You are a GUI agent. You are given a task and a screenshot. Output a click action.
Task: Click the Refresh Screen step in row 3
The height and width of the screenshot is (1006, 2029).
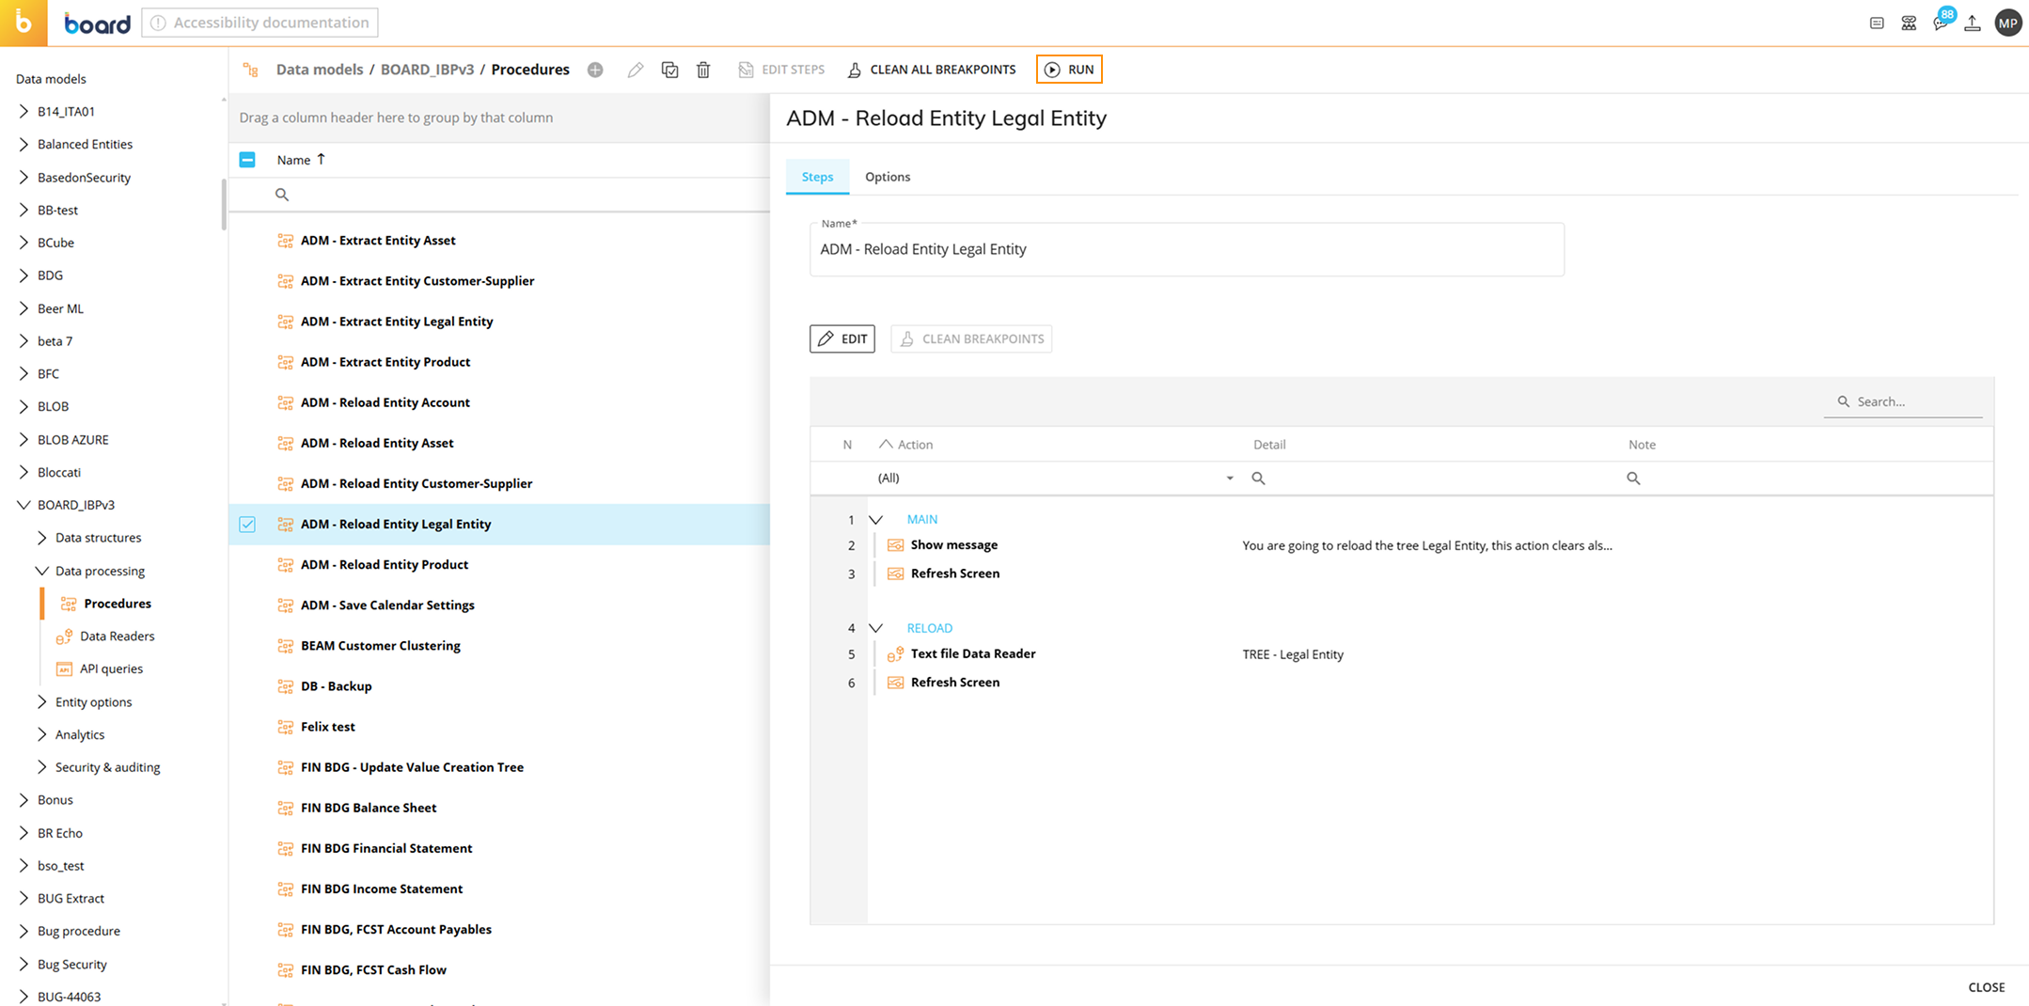[954, 574]
